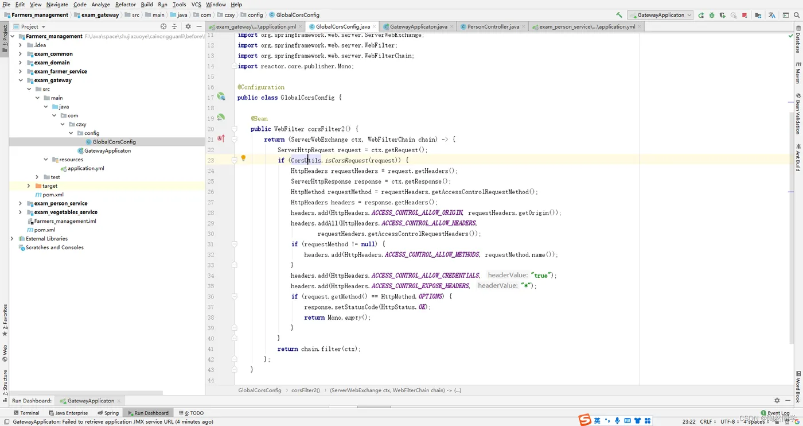Open Run Dashboard settings gear at bottom
The width and height of the screenshot is (803, 426).
777,400
